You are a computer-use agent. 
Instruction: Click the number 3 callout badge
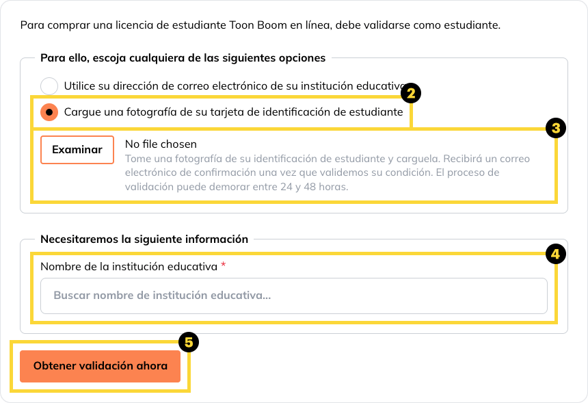556,128
